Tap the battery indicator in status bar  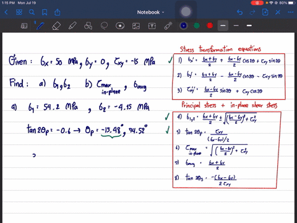[x=291, y=3]
